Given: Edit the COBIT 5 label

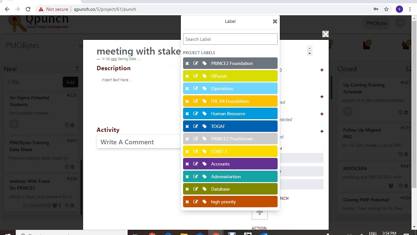Looking at the screenshot, I should pyautogui.click(x=195, y=151).
